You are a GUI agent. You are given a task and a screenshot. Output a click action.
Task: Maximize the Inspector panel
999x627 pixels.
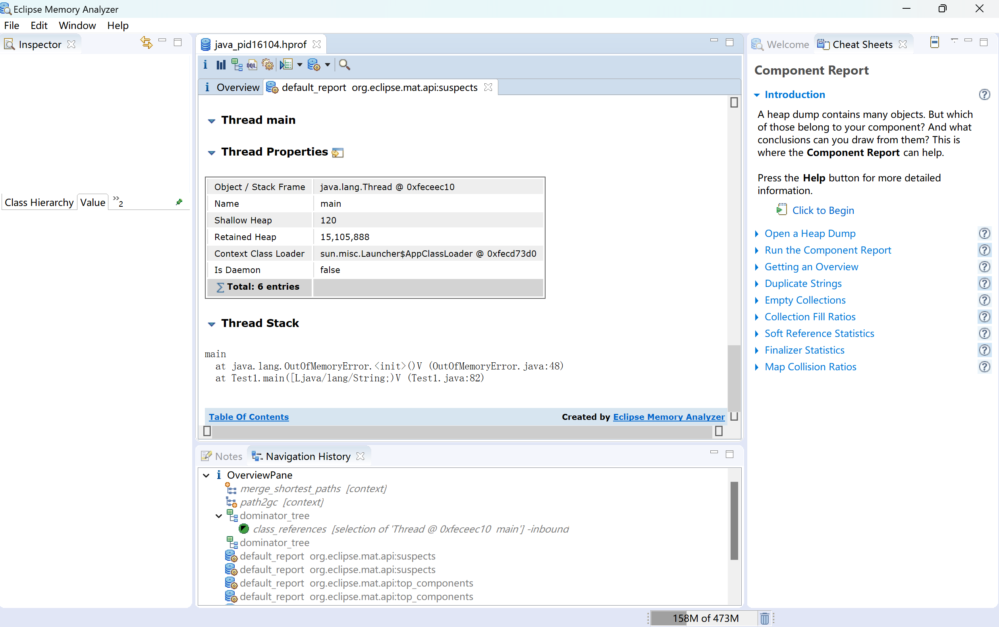tap(178, 42)
